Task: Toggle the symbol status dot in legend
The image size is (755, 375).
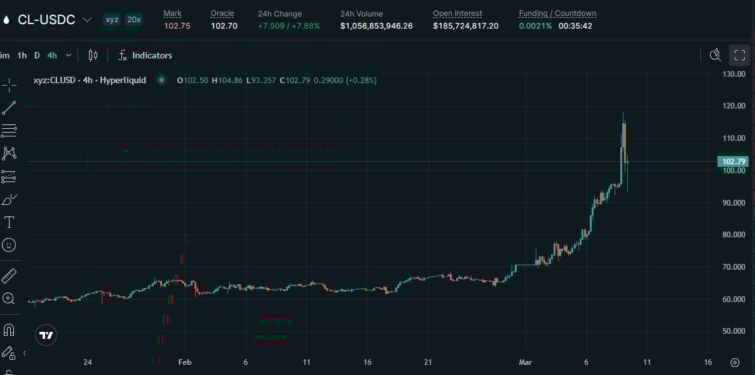Action: (x=161, y=81)
